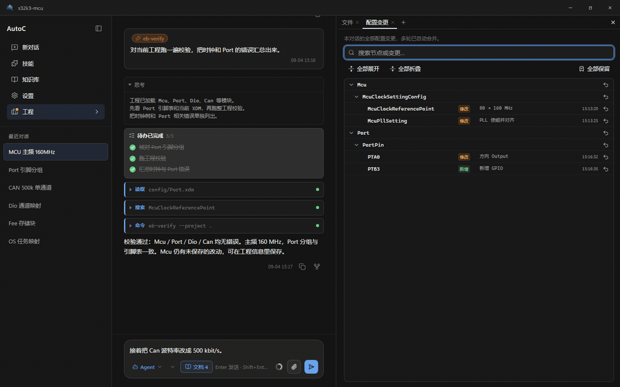
Task: Collapse the McuClockSettingConfig node
Action: [356, 97]
